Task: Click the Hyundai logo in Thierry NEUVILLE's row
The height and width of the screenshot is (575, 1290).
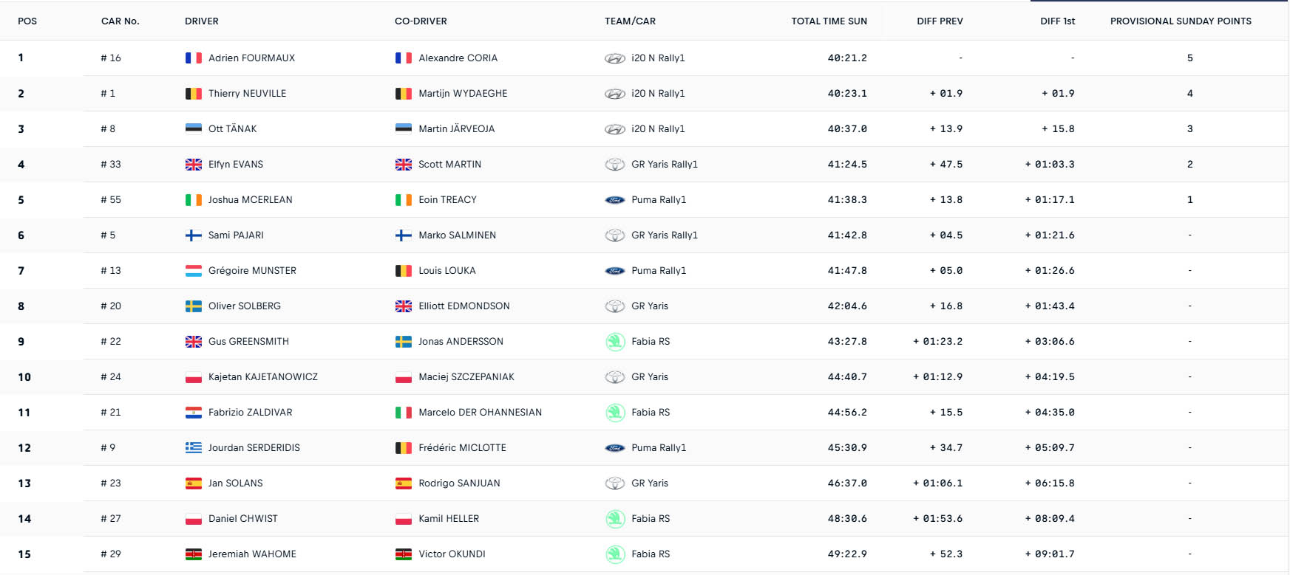Action: (x=615, y=94)
